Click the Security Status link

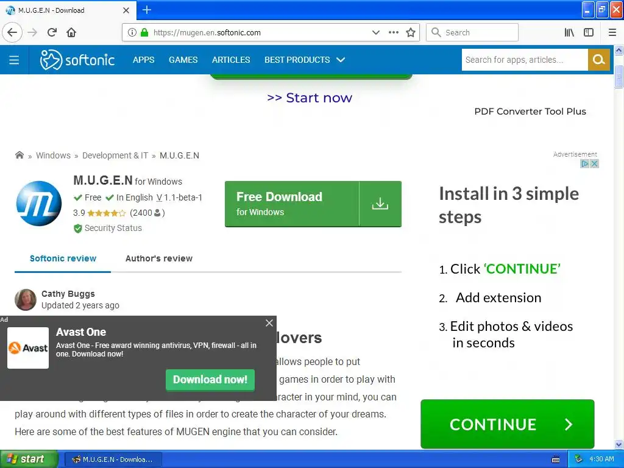tap(113, 228)
